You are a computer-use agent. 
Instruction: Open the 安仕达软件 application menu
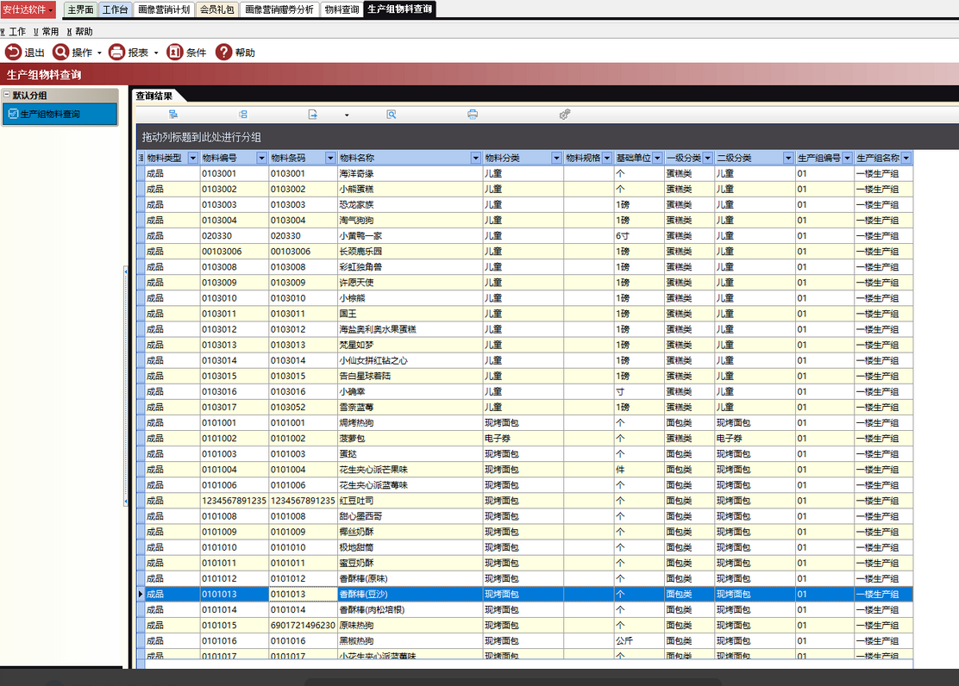pos(28,9)
